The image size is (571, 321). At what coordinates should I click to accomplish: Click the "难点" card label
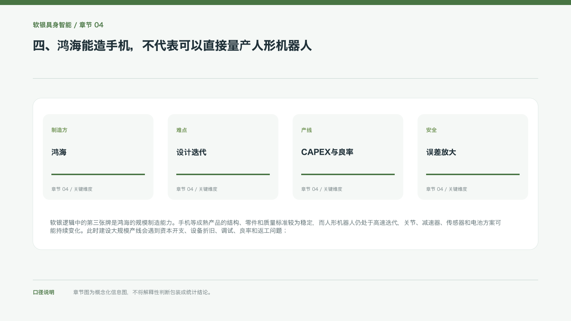(x=182, y=130)
